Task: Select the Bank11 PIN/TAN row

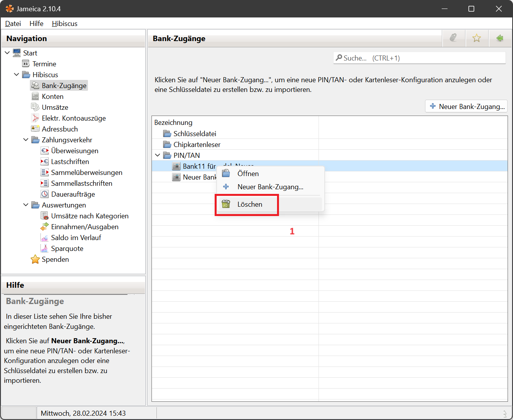Action: (329, 166)
